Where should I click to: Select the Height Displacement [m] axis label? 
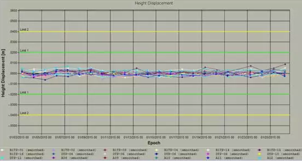pos(3,73)
